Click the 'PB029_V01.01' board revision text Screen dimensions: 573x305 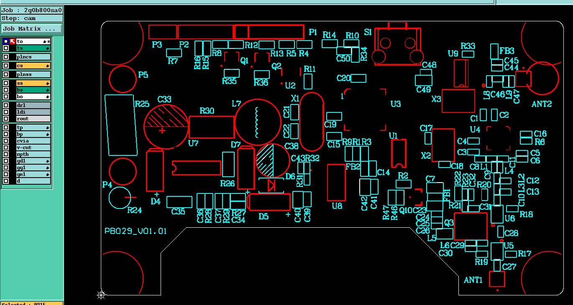136,231
